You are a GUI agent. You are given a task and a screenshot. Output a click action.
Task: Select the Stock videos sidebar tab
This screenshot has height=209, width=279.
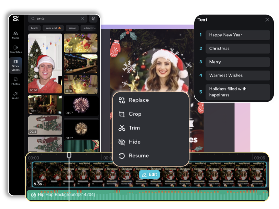click(16, 65)
